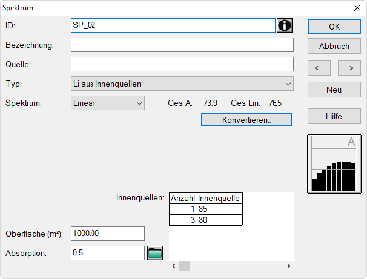367x279 pixels.
Task: Select the Anzahl cell with value 3
Action: tap(183, 220)
